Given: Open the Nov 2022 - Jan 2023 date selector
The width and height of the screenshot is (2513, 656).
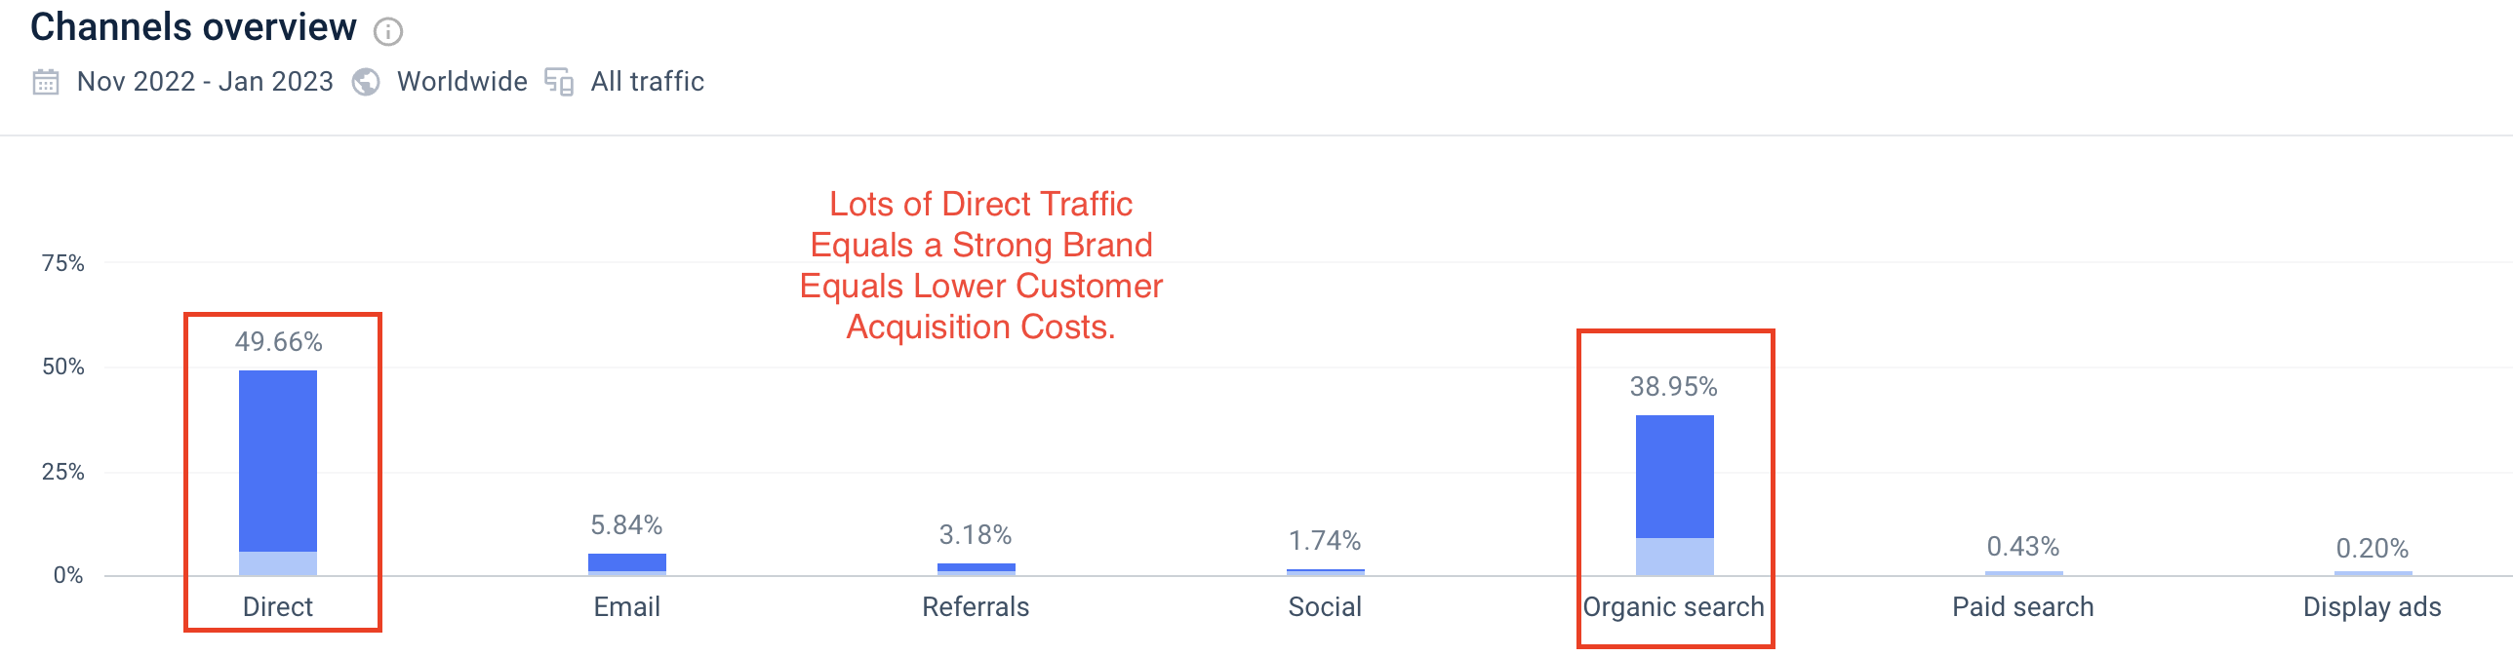Looking at the screenshot, I should click(205, 82).
